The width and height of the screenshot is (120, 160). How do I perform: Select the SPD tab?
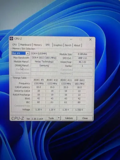48,45
